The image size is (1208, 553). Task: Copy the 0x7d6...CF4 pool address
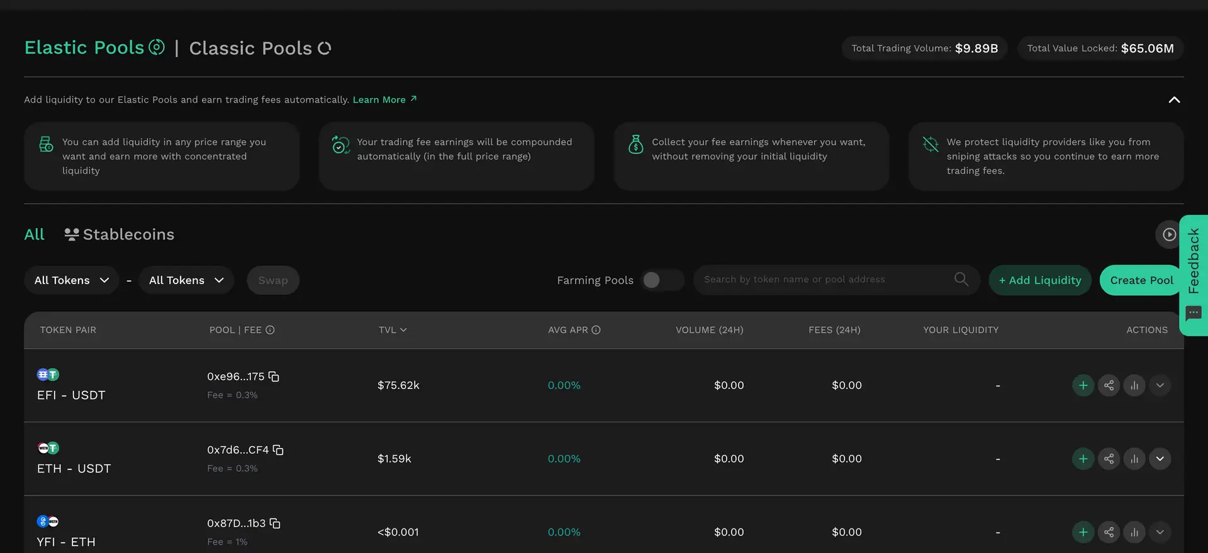tap(278, 450)
